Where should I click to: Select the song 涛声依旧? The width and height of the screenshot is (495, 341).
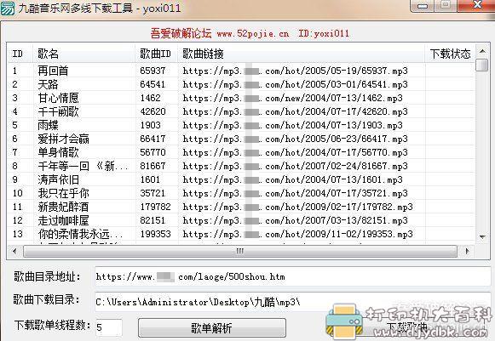pos(58,179)
